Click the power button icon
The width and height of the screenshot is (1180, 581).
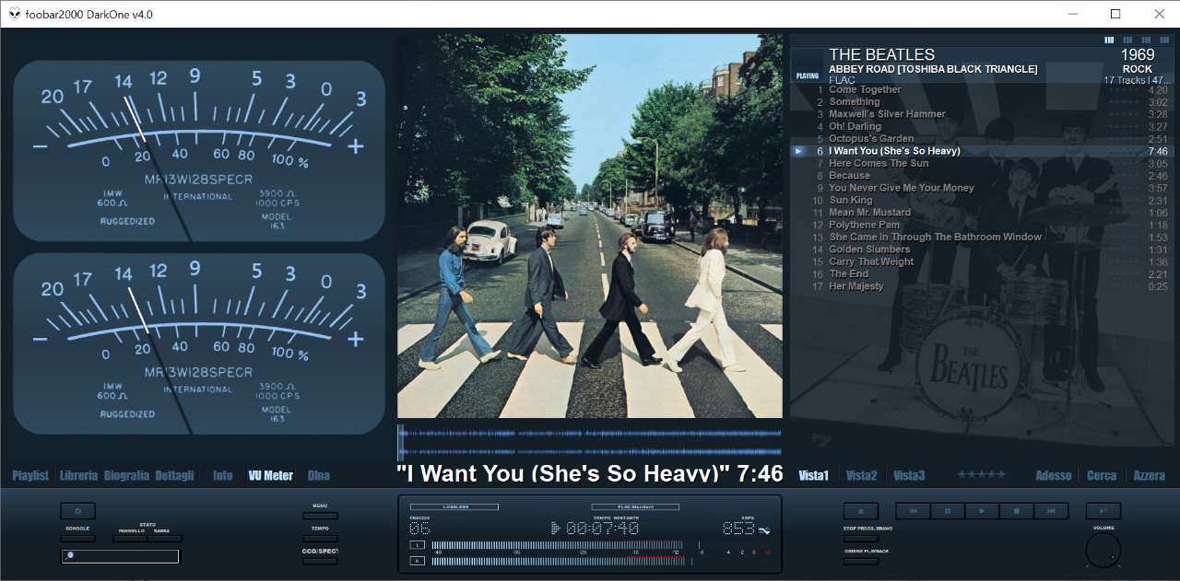click(77, 511)
